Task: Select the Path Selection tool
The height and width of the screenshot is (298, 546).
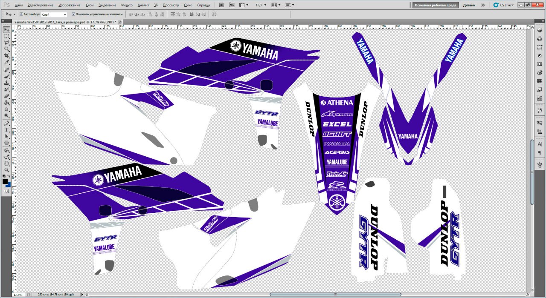Action: (x=7, y=136)
